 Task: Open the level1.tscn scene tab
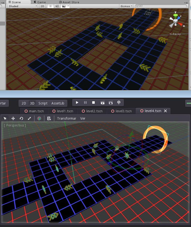tap(63, 111)
